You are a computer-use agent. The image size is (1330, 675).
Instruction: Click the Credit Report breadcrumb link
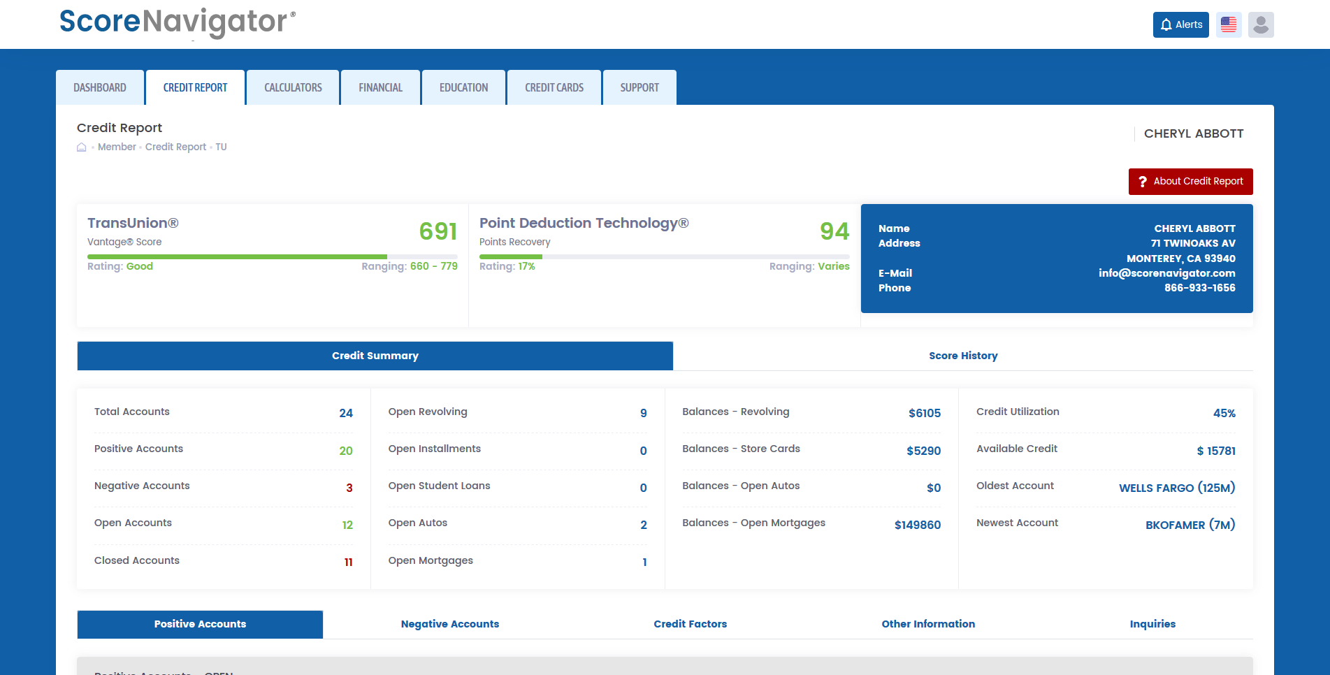pyautogui.click(x=175, y=147)
